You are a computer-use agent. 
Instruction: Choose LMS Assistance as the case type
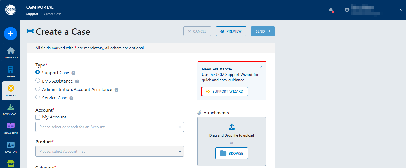[x=38, y=81]
